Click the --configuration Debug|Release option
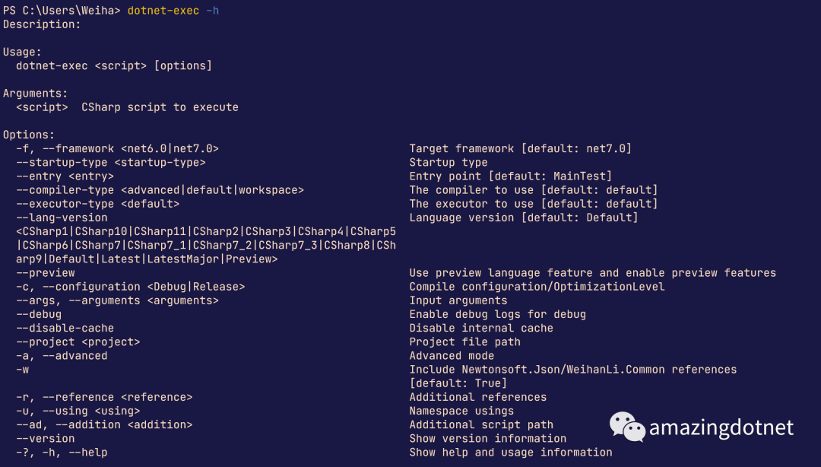Screen dimensions: 821x467 131,288
